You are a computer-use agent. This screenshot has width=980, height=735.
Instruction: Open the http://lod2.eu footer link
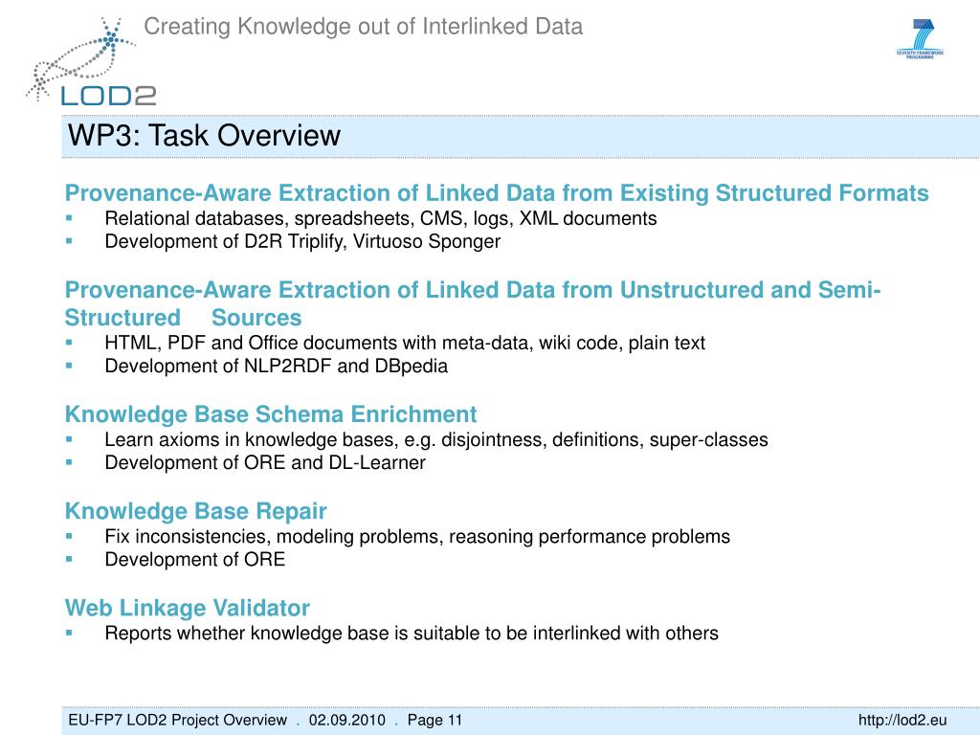tap(902, 720)
